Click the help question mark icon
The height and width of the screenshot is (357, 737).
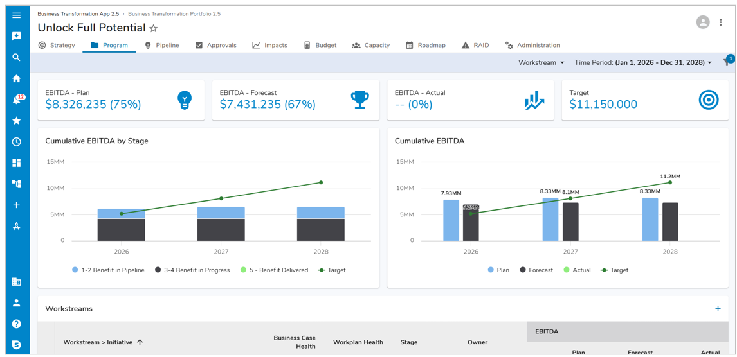[x=17, y=324]
